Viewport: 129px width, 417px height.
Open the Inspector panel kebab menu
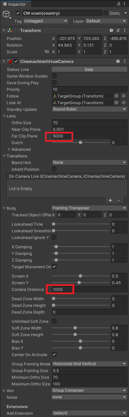click(125, 4)
